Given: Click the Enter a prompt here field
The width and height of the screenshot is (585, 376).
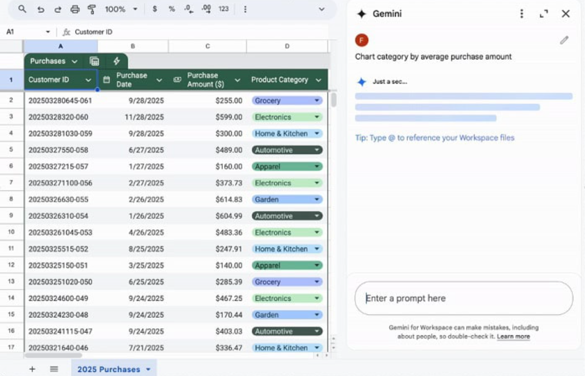Looking at the screenshot, I should [463, 298].
